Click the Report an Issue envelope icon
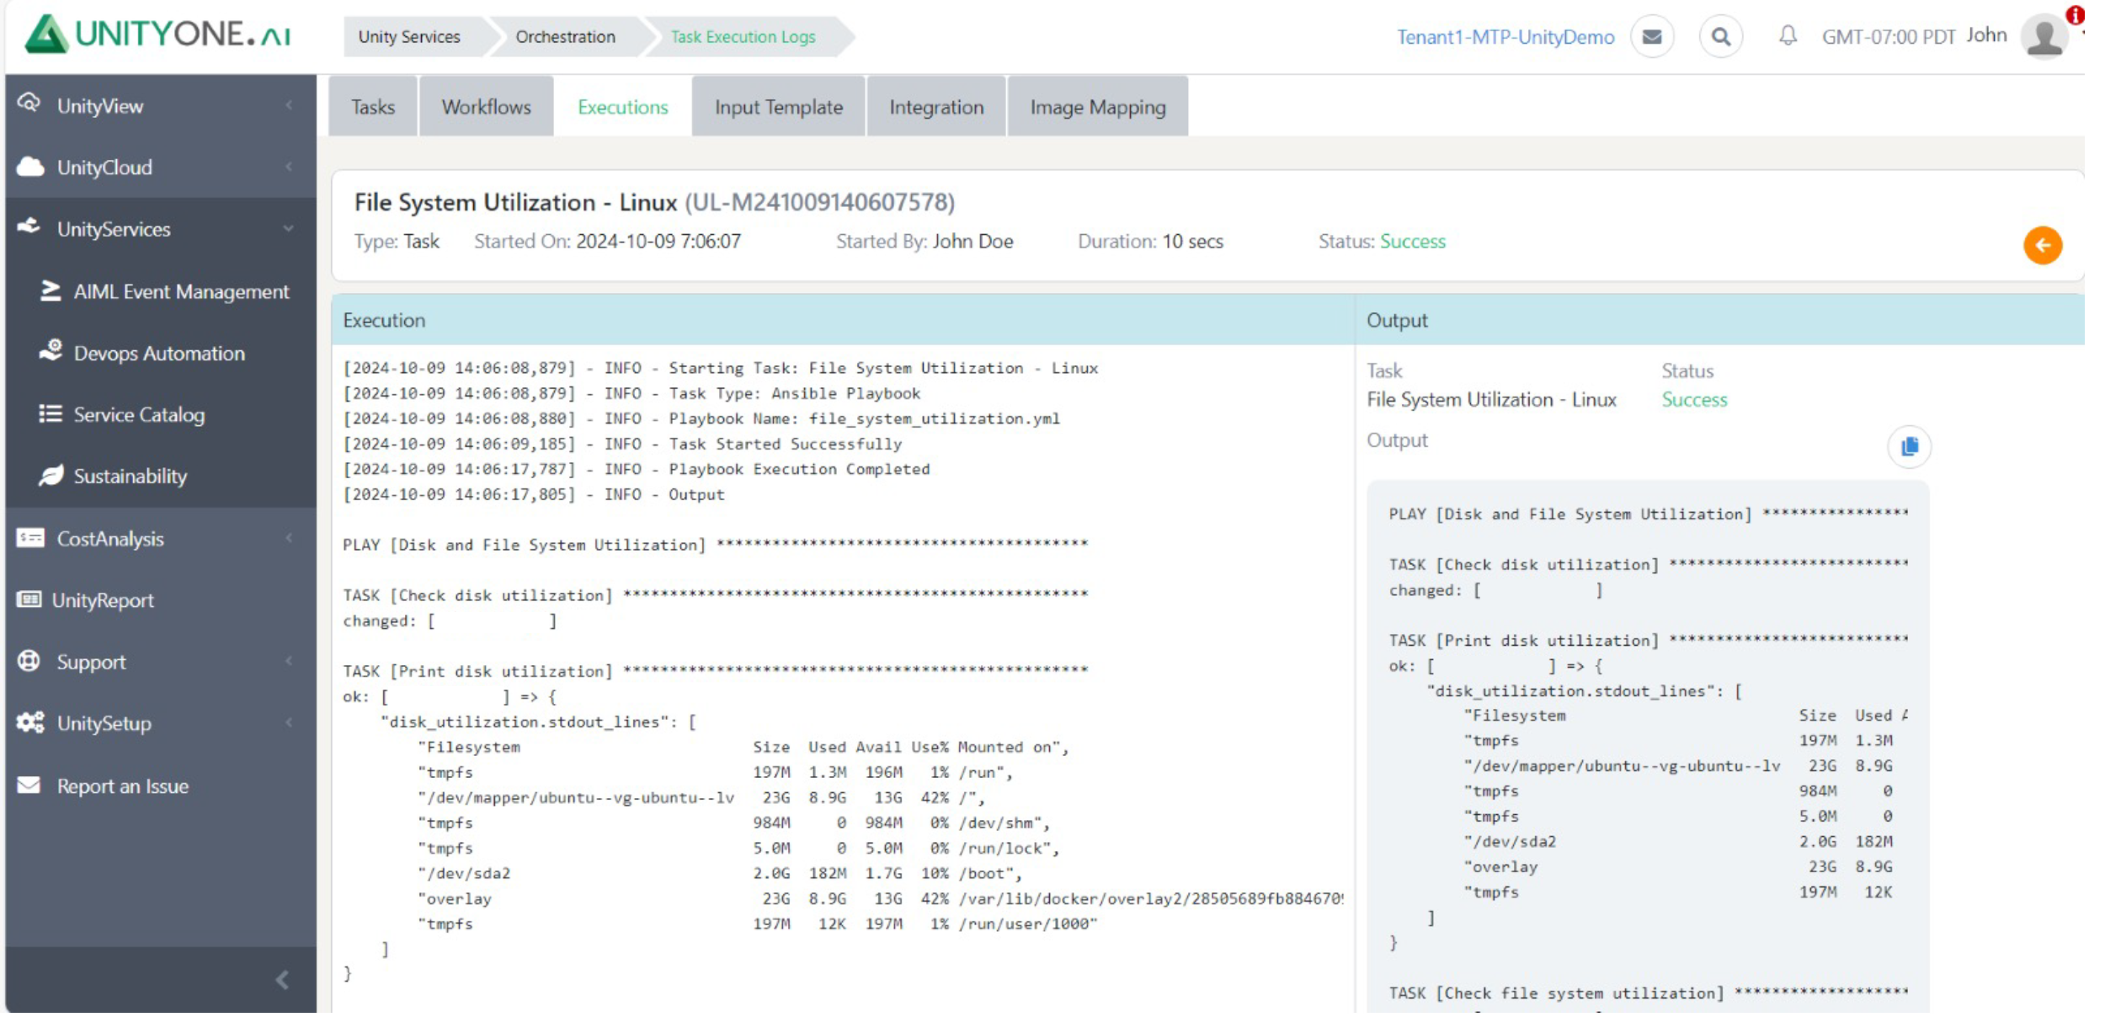Screen dimensions: 2105x1033 [x=29, y=785]
